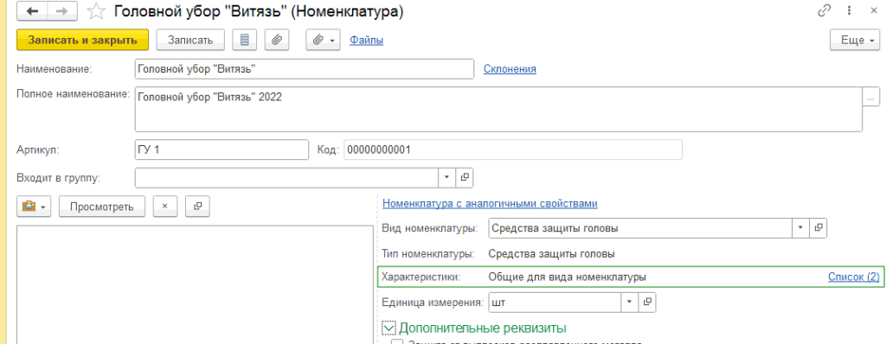Open the image in separate window icon

[x=198, y=207]
